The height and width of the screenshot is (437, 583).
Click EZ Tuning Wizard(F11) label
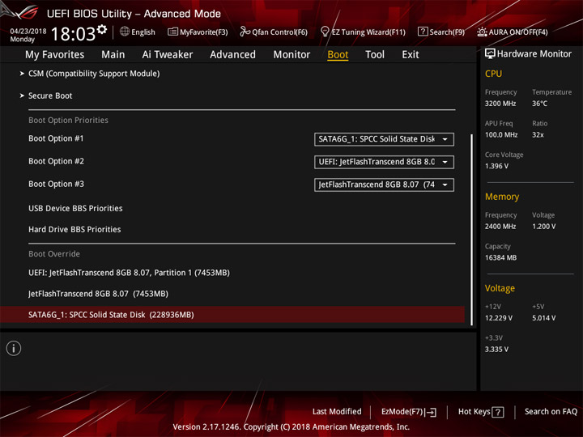point(368,32)
